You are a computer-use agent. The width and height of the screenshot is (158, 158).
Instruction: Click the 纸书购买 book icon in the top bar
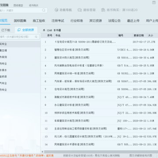pyautogui.click(x=103, y=10)
